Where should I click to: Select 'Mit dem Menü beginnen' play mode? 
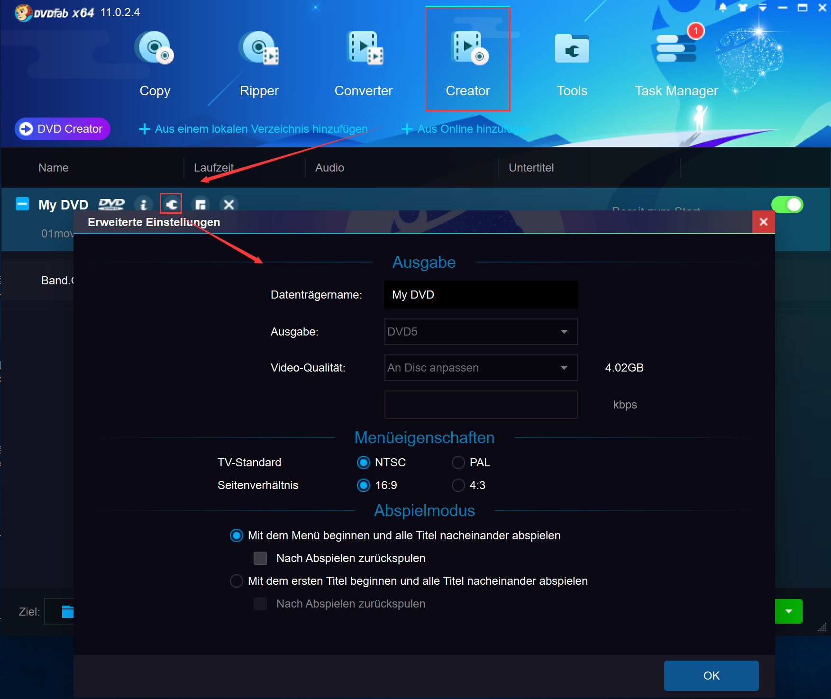(236, 536)
